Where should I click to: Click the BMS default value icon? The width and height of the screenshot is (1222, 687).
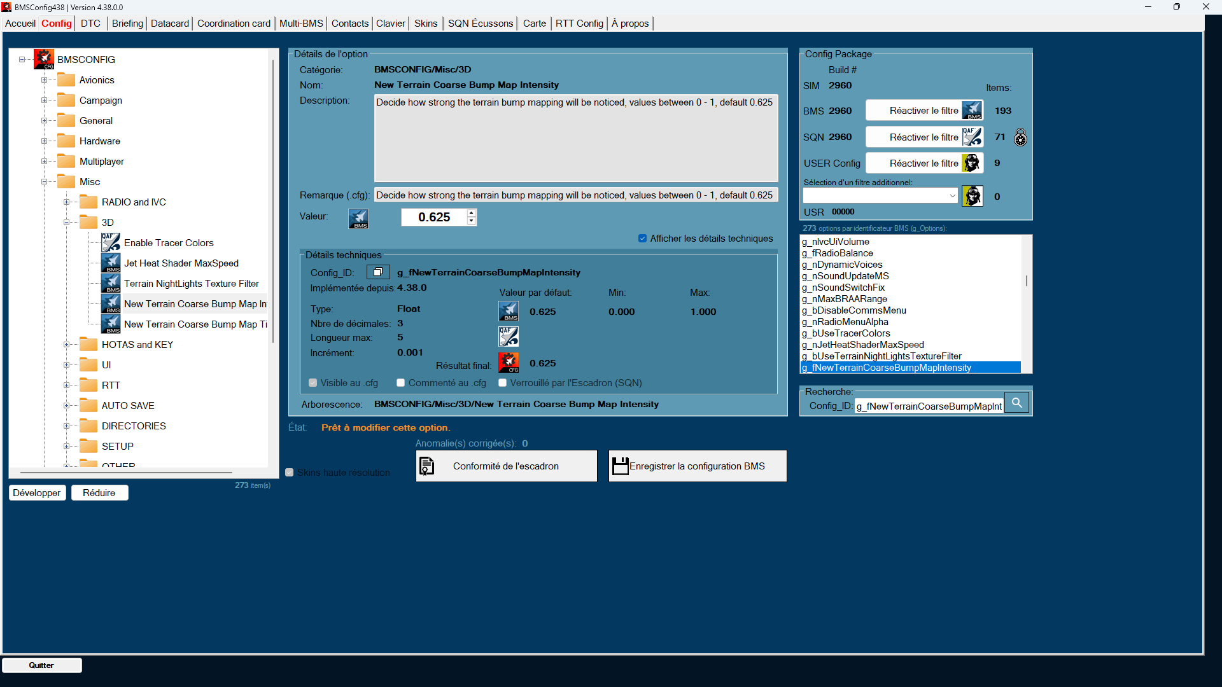click(509, 312)
